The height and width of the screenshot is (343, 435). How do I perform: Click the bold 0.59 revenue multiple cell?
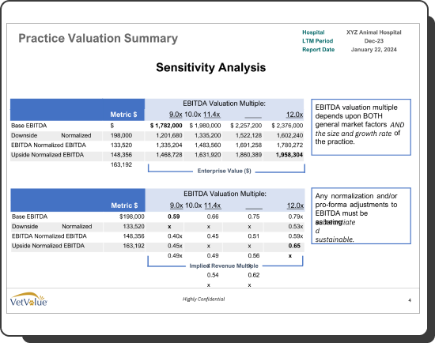[174, 217]
